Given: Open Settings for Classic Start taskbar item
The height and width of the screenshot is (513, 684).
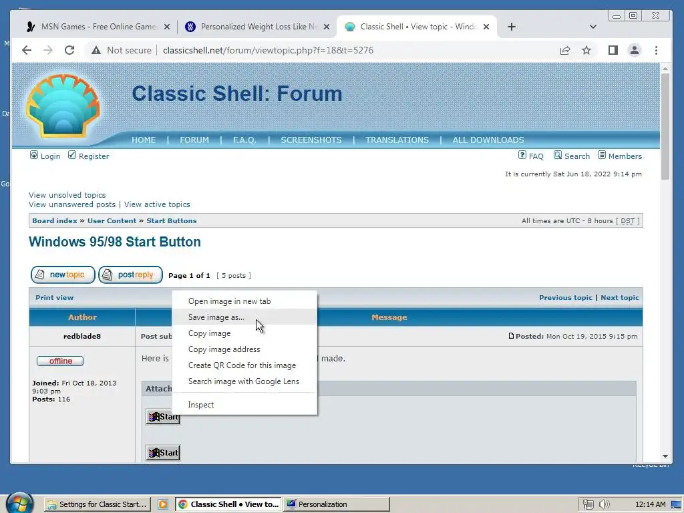Looking at the screenshot, I should (x=98, y=504).
